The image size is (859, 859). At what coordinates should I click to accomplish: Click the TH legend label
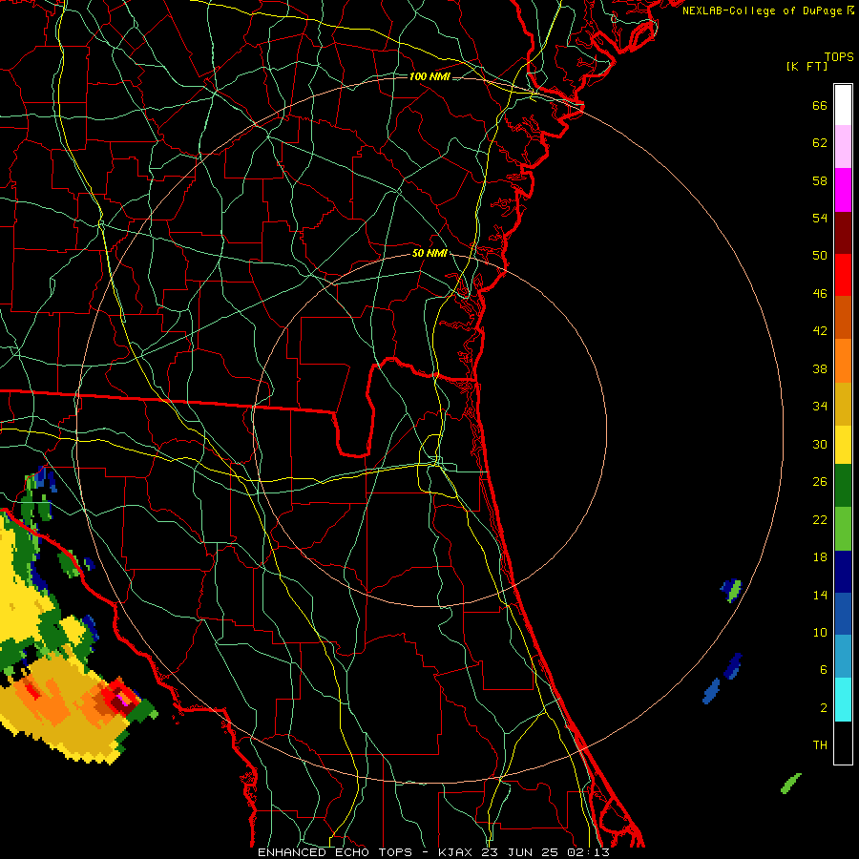coord(820,745)
